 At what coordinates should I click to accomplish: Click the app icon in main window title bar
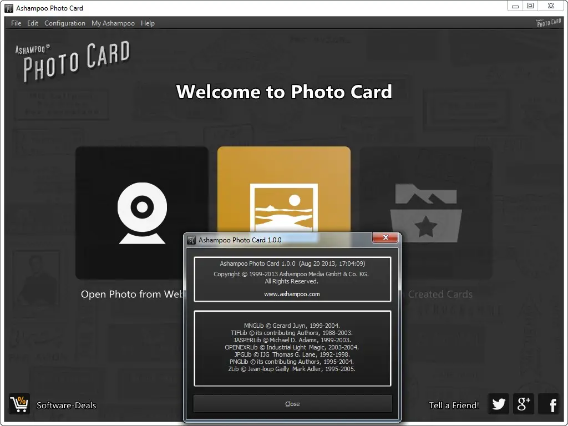point(9,8)
